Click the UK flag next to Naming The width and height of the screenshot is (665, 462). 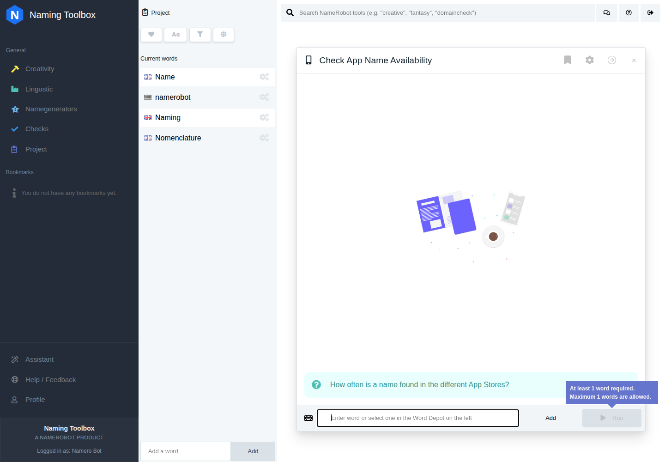coord(148,118)
